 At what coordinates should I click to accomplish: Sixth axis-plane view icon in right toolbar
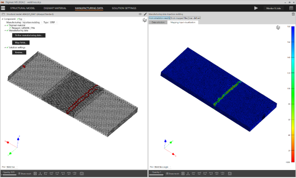click(x=222, y=173)
